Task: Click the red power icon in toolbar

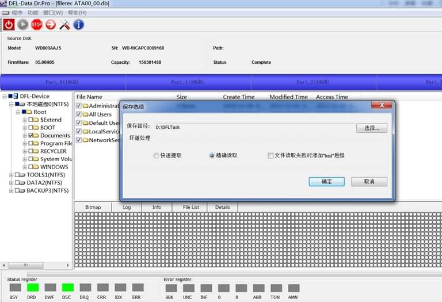Action: point(9,24)
